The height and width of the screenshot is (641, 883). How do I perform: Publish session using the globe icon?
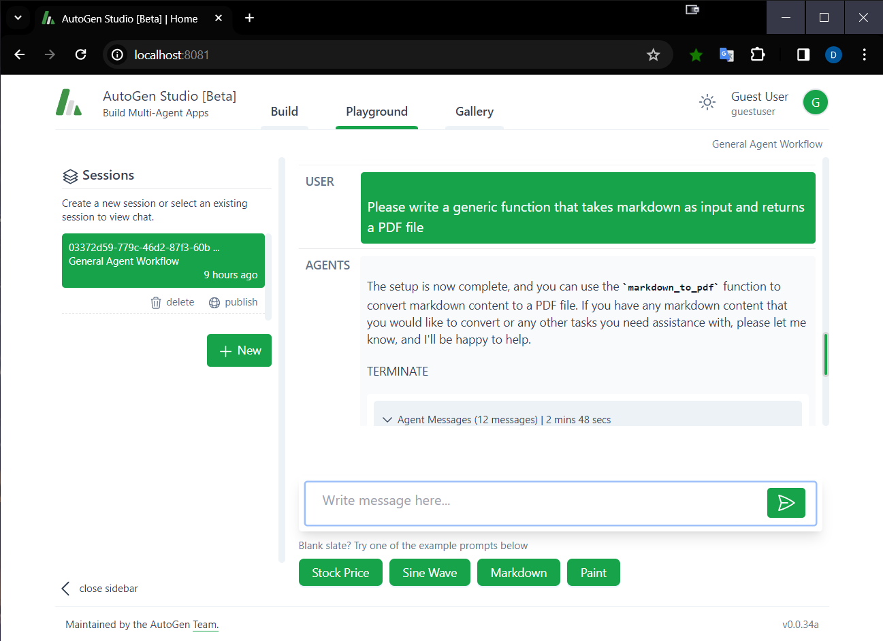tap(214, 303)
